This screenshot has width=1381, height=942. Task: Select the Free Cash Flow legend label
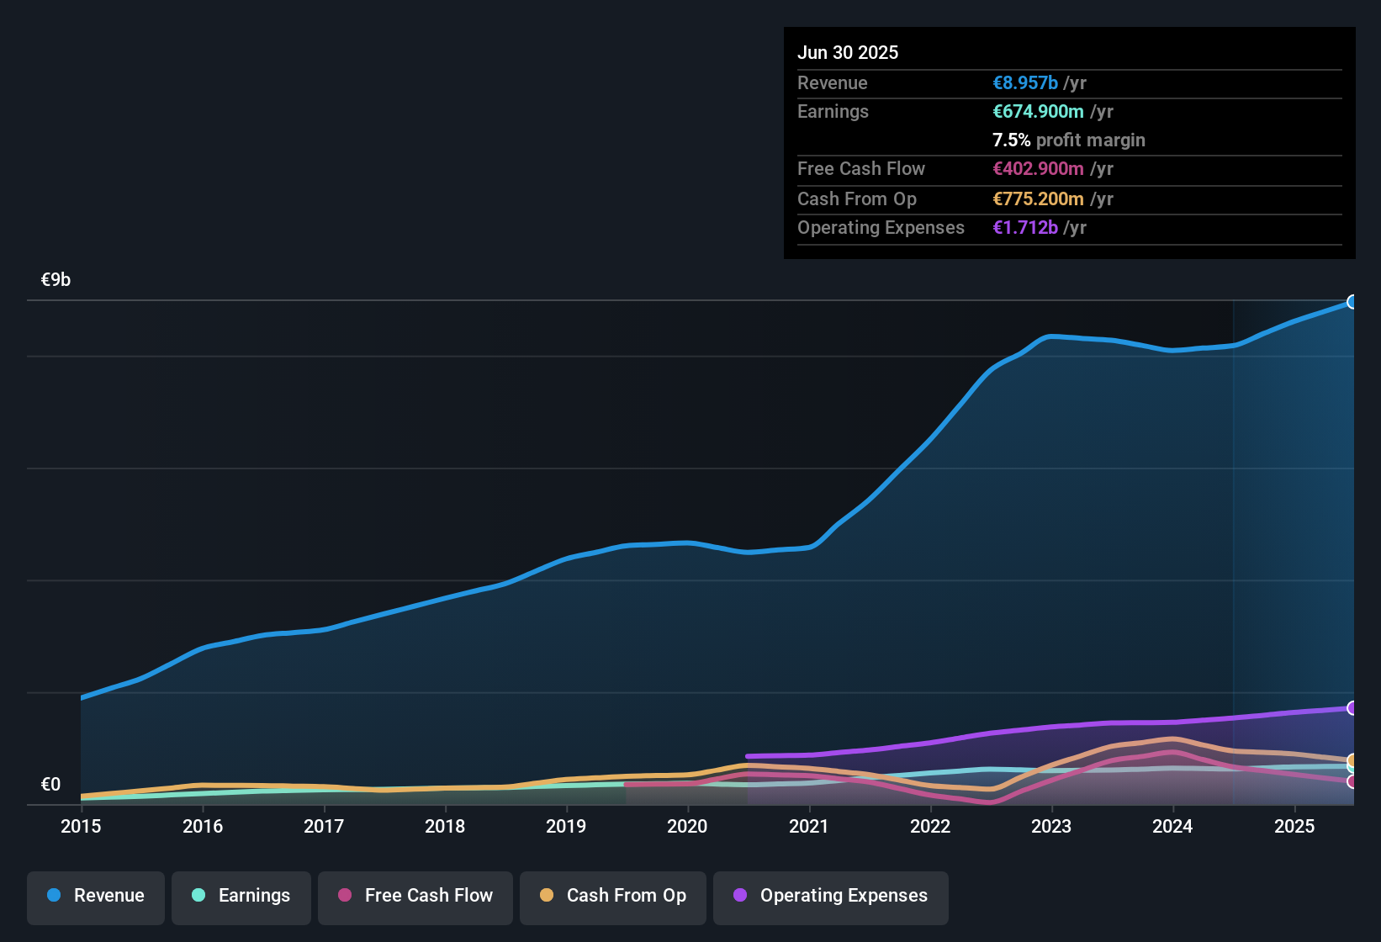[x=429, y=896]
